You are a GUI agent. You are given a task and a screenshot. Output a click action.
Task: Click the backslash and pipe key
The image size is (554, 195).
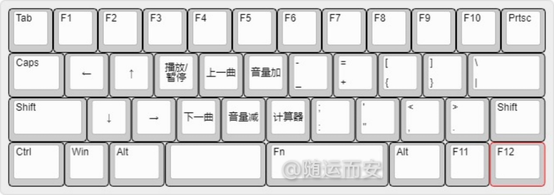coord(506,75)
